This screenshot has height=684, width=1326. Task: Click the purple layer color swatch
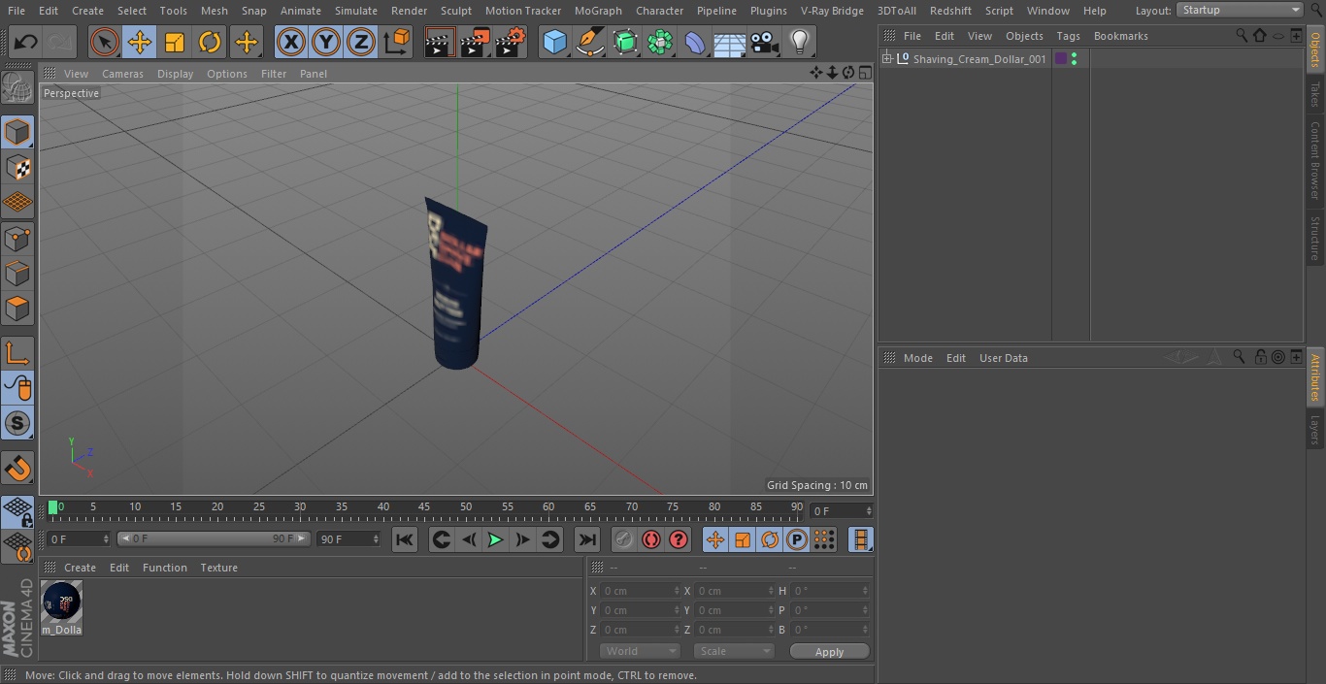coord(1061,59)
